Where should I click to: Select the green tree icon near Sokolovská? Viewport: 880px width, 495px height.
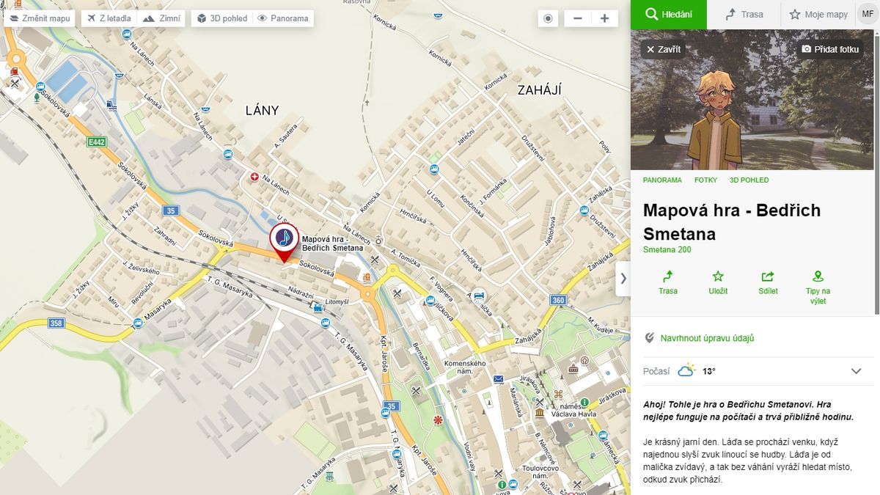click(35, 96)
